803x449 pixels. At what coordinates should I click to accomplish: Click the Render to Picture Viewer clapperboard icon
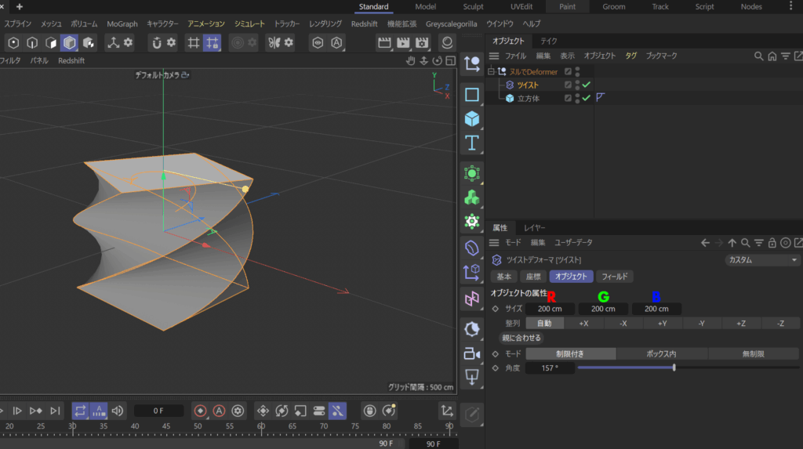[x=403, y=42]
